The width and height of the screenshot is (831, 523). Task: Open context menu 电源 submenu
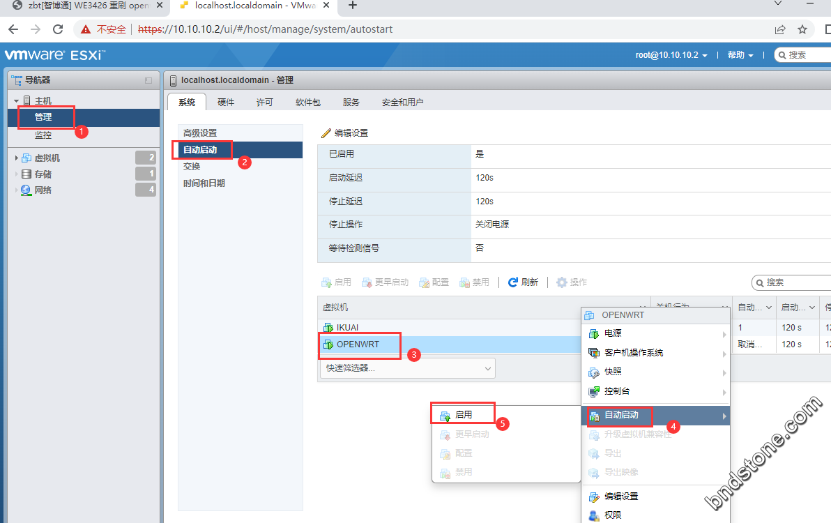click(x=656, y=333)
